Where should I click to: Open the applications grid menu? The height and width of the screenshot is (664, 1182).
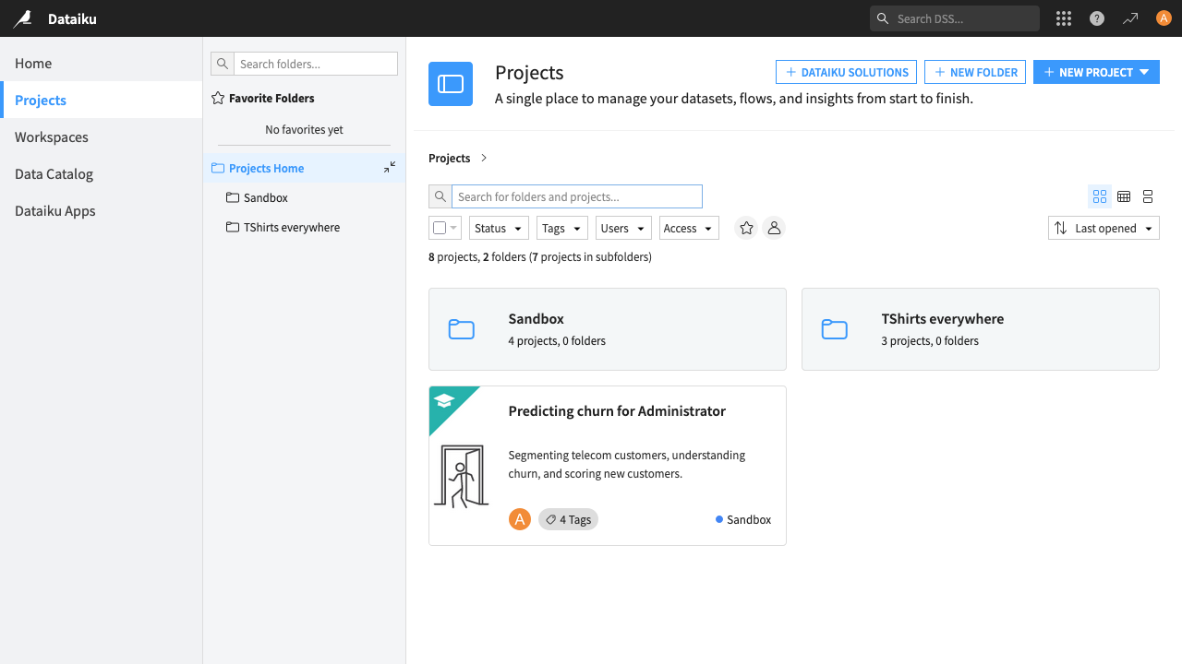click(x=1064, y=18)
